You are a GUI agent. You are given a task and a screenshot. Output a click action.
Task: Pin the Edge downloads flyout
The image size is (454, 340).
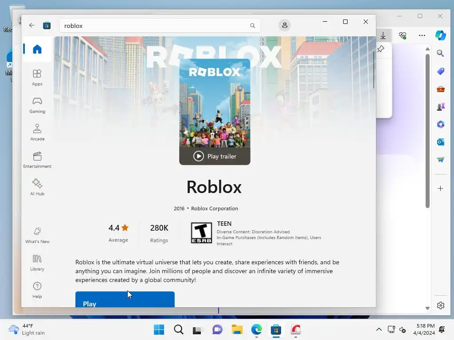click(381, 49)
